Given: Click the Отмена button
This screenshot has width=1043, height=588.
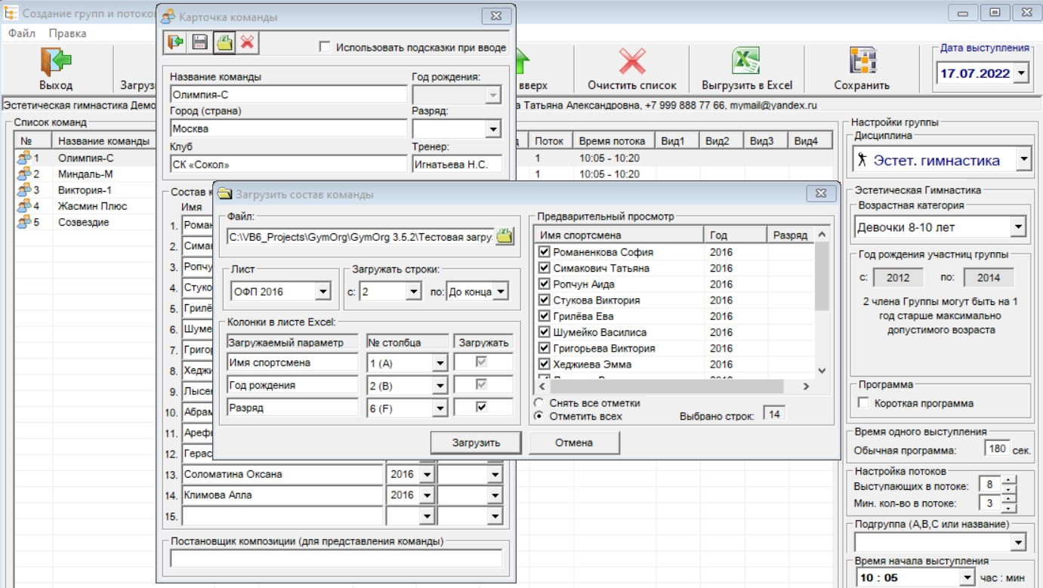Looking at the screenshot, I should pos(574,442).
